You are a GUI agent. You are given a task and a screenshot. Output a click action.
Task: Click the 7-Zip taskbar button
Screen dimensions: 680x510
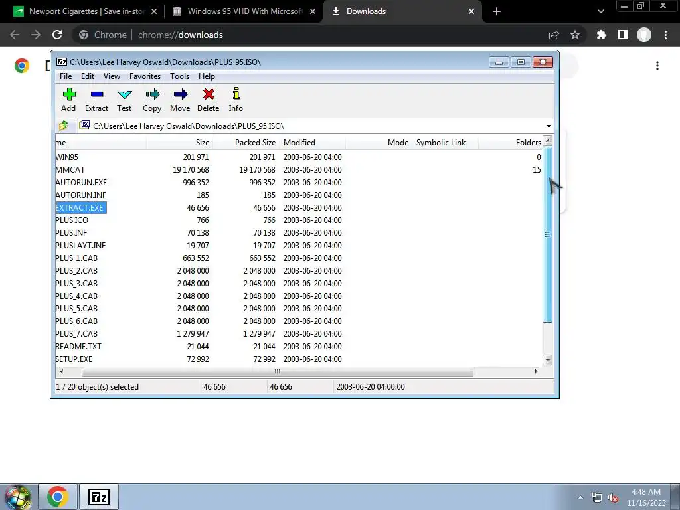coord(99,497)
